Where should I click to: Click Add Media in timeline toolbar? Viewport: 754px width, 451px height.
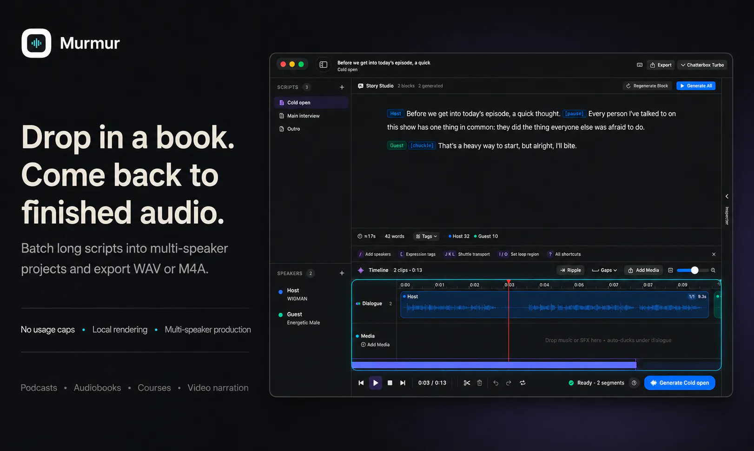643,270
